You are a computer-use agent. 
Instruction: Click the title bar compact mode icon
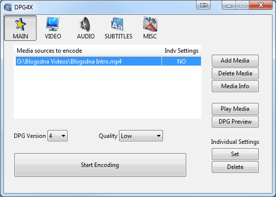[x=203, y=5]
